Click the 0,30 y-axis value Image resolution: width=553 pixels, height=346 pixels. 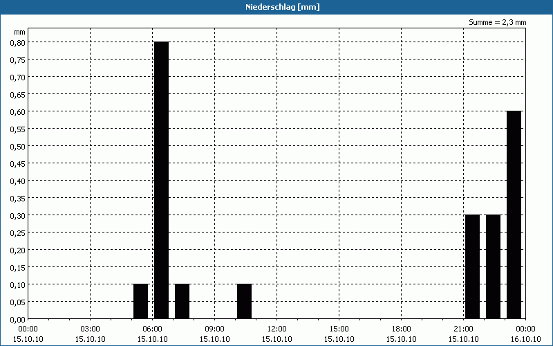pos(18,215)
